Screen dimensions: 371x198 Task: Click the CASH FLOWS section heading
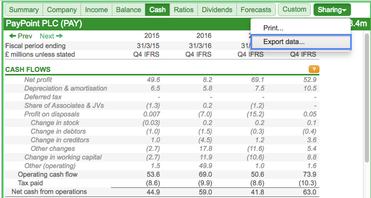(x=28, y=69)
